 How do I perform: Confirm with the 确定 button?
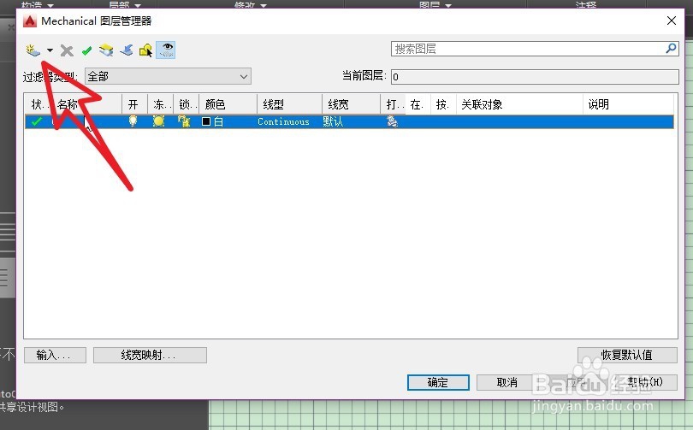click(438, 382)
